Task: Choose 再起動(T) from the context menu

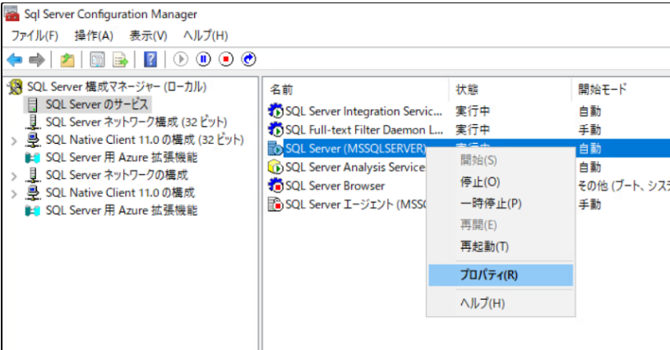Action: (x=501, y=246)
